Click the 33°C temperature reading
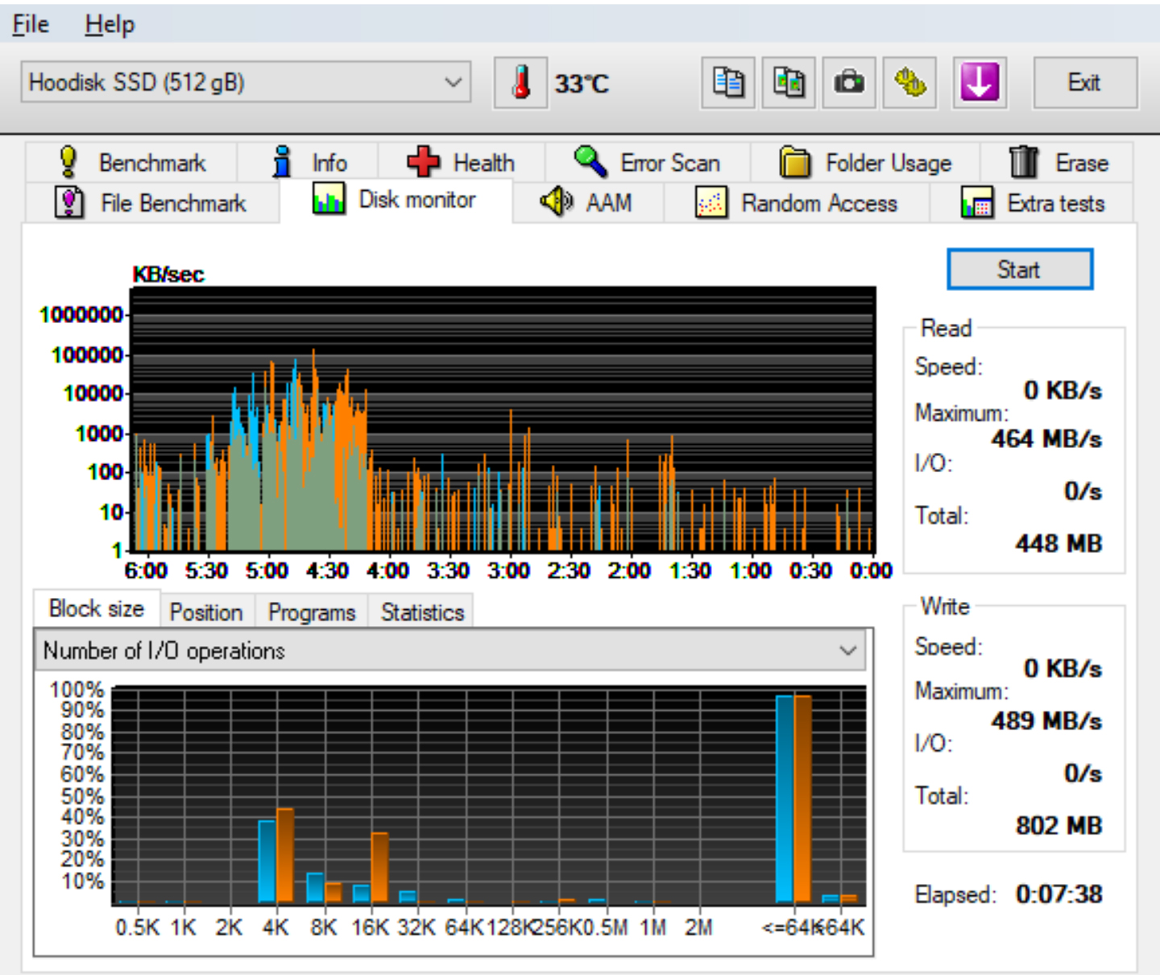Image resolution: width=1160 pixels, height=975 pixels. pos(582,83)
